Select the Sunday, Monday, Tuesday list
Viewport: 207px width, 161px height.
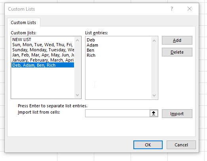[43, 50]
